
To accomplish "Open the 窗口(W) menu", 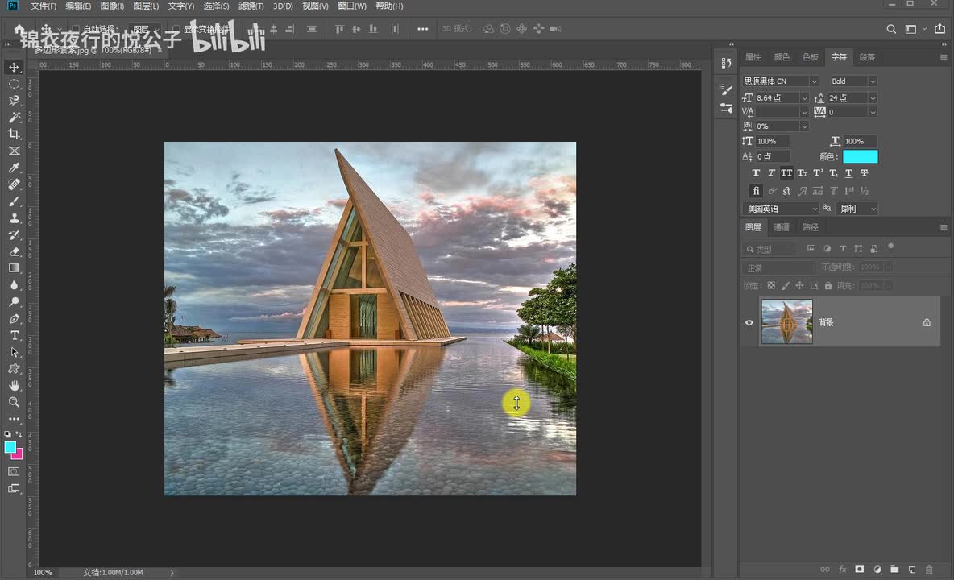I will (x=351, y=6).
